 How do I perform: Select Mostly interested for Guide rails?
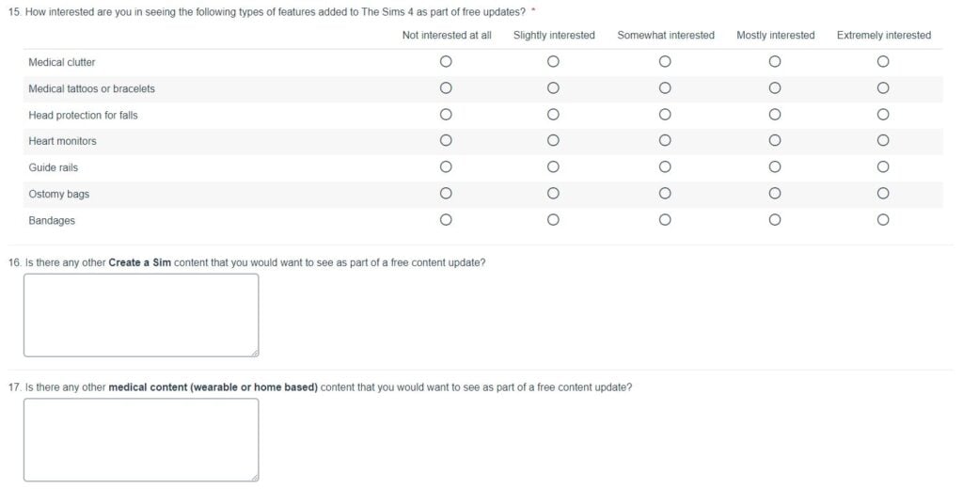coord(775,167)
